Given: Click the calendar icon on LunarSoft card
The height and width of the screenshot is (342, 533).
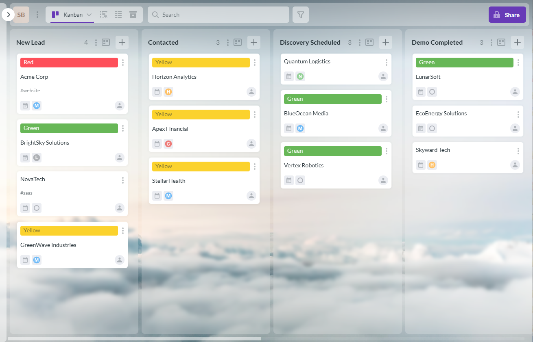Looking at the screenshot, I should [420, 91].
